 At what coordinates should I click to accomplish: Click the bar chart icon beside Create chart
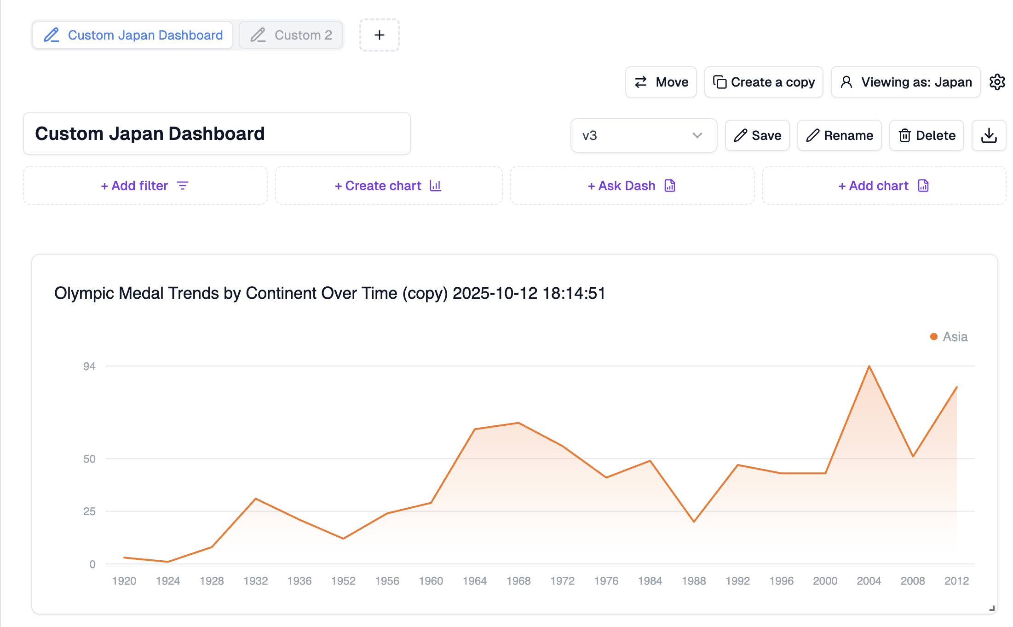coord(435,186)
